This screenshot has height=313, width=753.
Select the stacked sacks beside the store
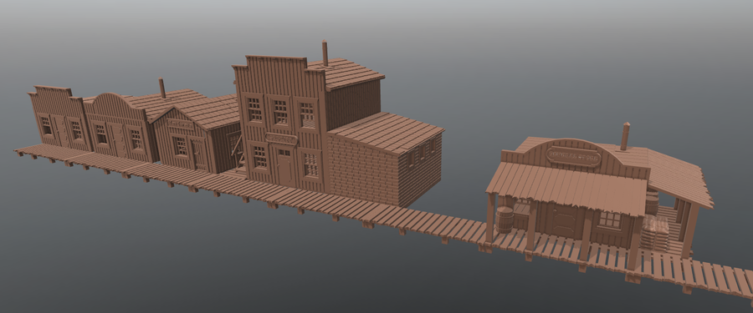coord(655,233)
